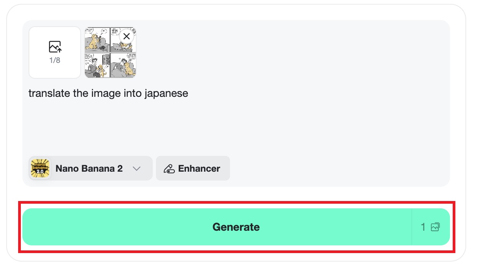477x277 pixels.
Task: Click the upload image icon
Action: coord(55,47)
